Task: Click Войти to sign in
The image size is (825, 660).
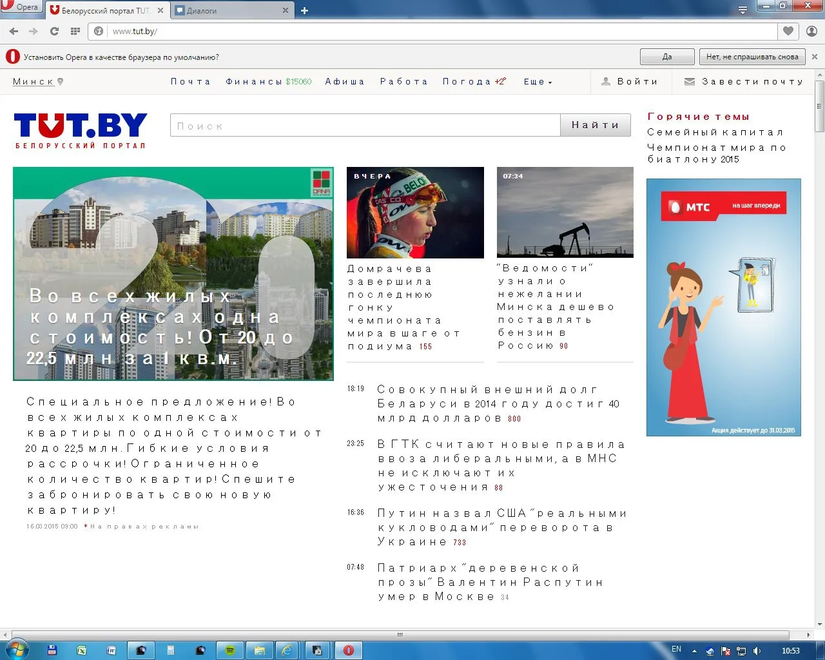Action: tap(630, 82)
